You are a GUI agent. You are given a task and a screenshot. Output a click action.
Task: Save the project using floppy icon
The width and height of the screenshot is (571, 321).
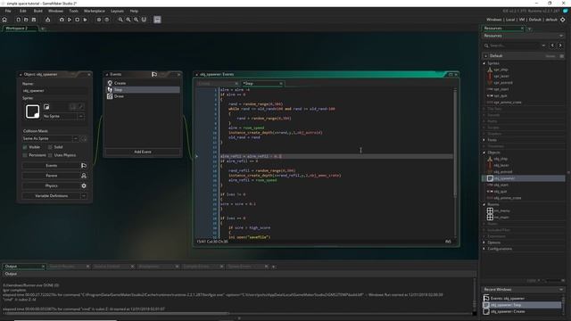point(34,20)
